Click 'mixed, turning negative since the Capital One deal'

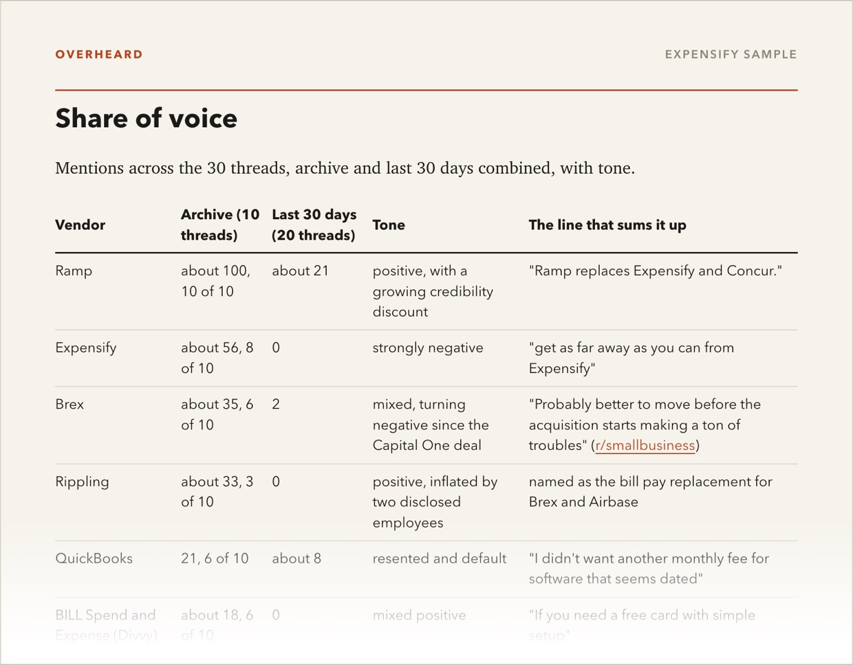(x=431, y=425)
